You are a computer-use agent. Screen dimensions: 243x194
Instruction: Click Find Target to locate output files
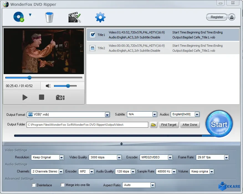(169, 125)
